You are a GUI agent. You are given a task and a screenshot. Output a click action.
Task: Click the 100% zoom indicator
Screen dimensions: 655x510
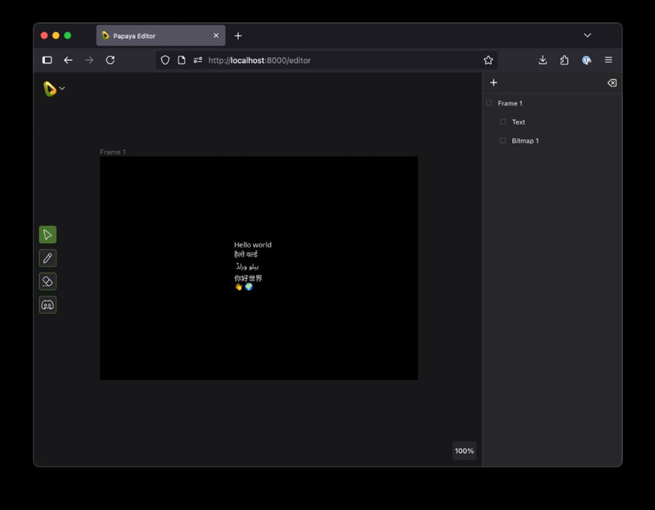(x=464, y=450)
